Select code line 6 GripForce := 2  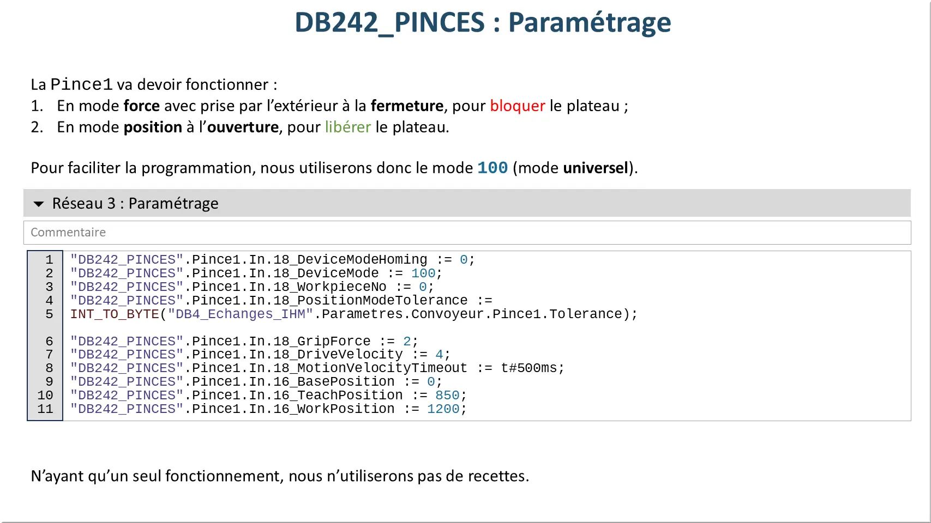(244, 342)
